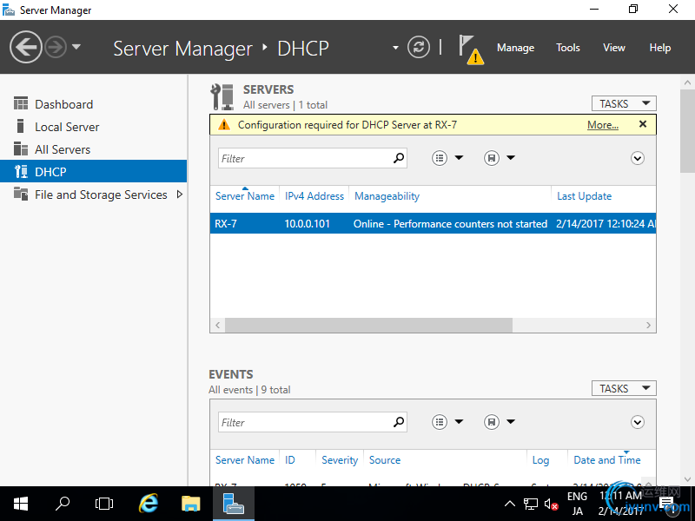This screenshot has width=695, height=521.
Task: Sort servers by Server Name column
Action: pos(245,196)
